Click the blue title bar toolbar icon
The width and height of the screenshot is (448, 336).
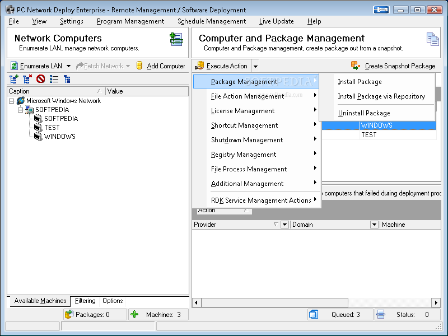point(381,10)
